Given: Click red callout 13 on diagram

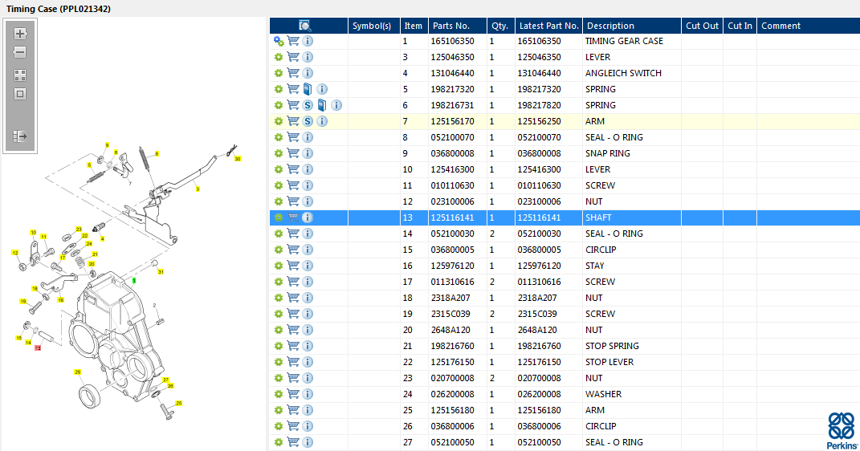Looking at the screenshot, I should (x=37, y=347).
